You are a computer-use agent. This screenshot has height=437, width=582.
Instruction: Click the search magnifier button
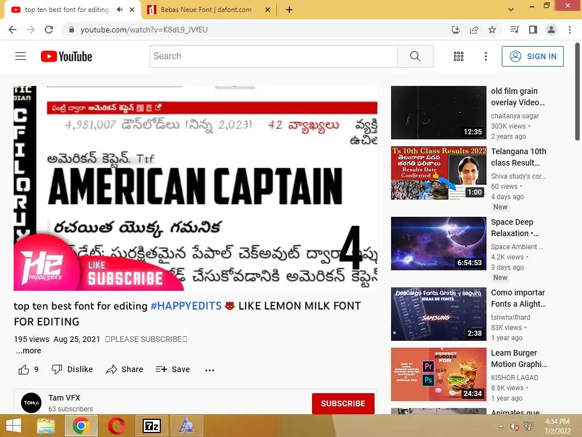[x=415, y=56]
